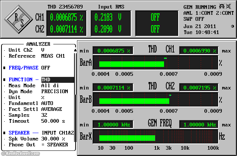This screenshot has width=237, height=156.
Task: Change the Unit Ch2 value V
Action: pyautogui.click(x=43, y=50)
